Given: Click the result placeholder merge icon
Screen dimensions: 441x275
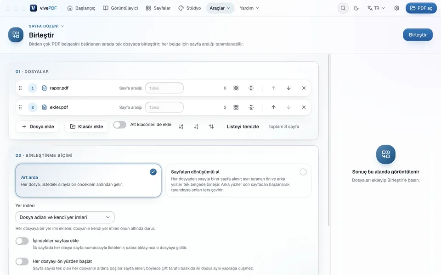Looking at the screenshot, I should [x=385, y=154].
